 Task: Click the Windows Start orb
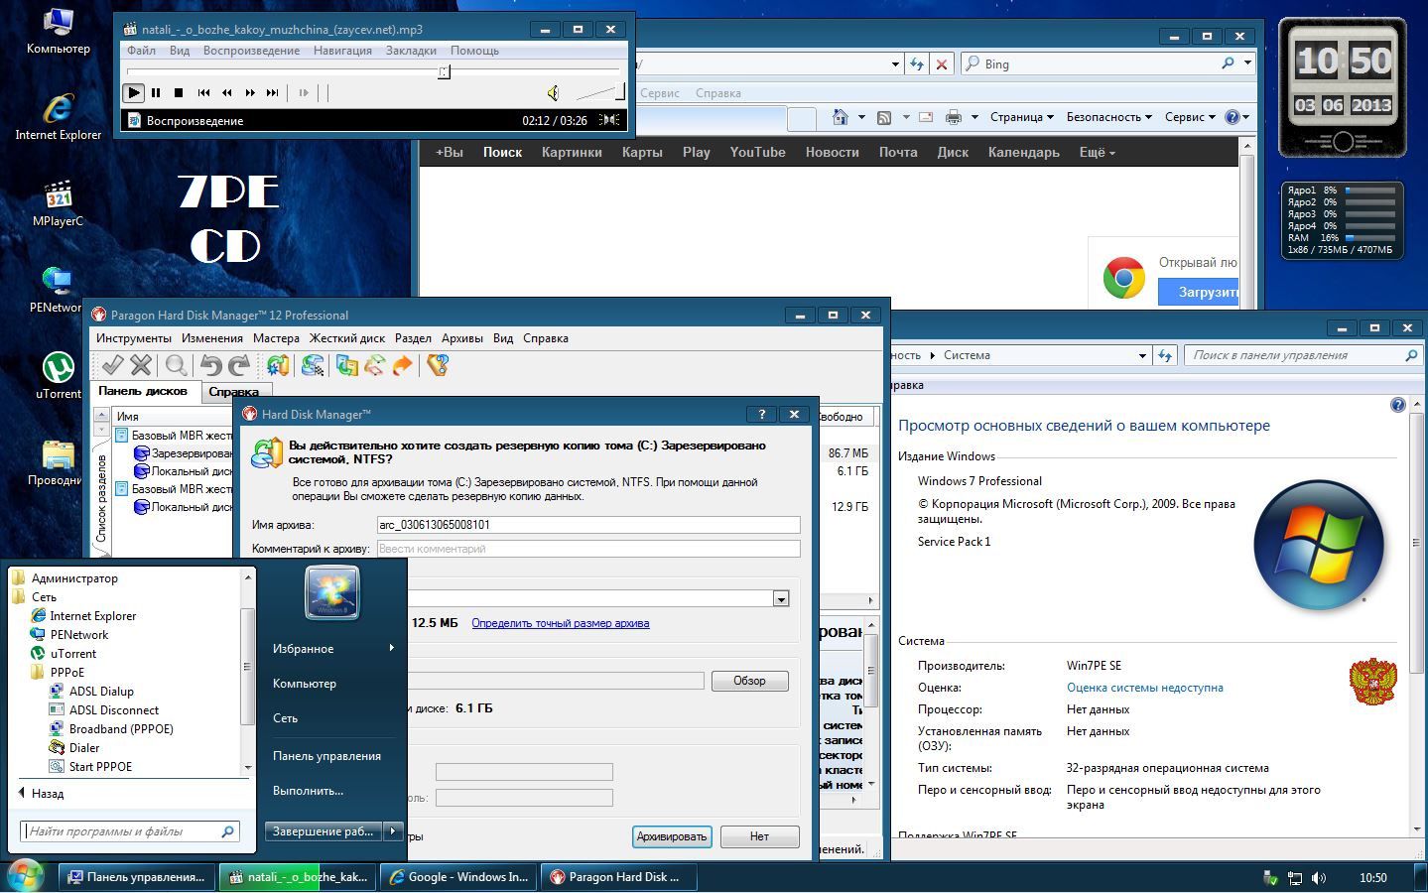(x=26, y=876)
